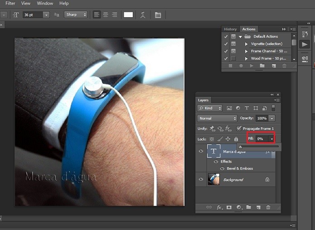Create warped text
The image size is (315, 230).
point(143,15)
